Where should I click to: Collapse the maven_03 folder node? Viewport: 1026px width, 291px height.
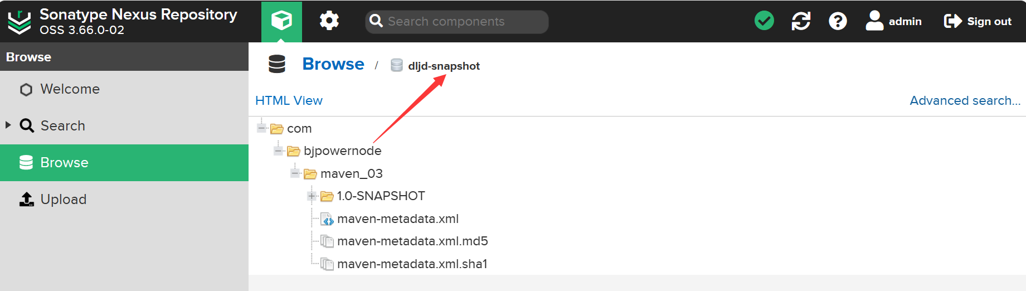point(295,173)
